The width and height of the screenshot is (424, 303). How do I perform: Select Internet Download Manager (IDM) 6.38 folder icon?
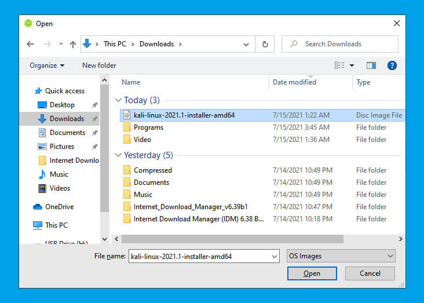click(x=127, y=219)
